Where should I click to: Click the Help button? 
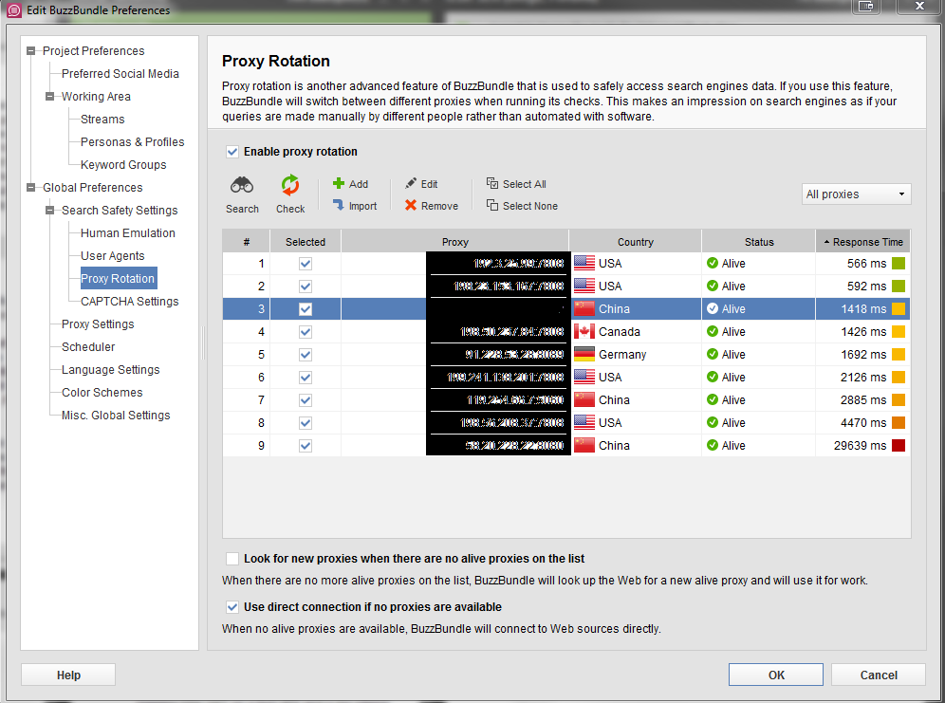[68, 675]
